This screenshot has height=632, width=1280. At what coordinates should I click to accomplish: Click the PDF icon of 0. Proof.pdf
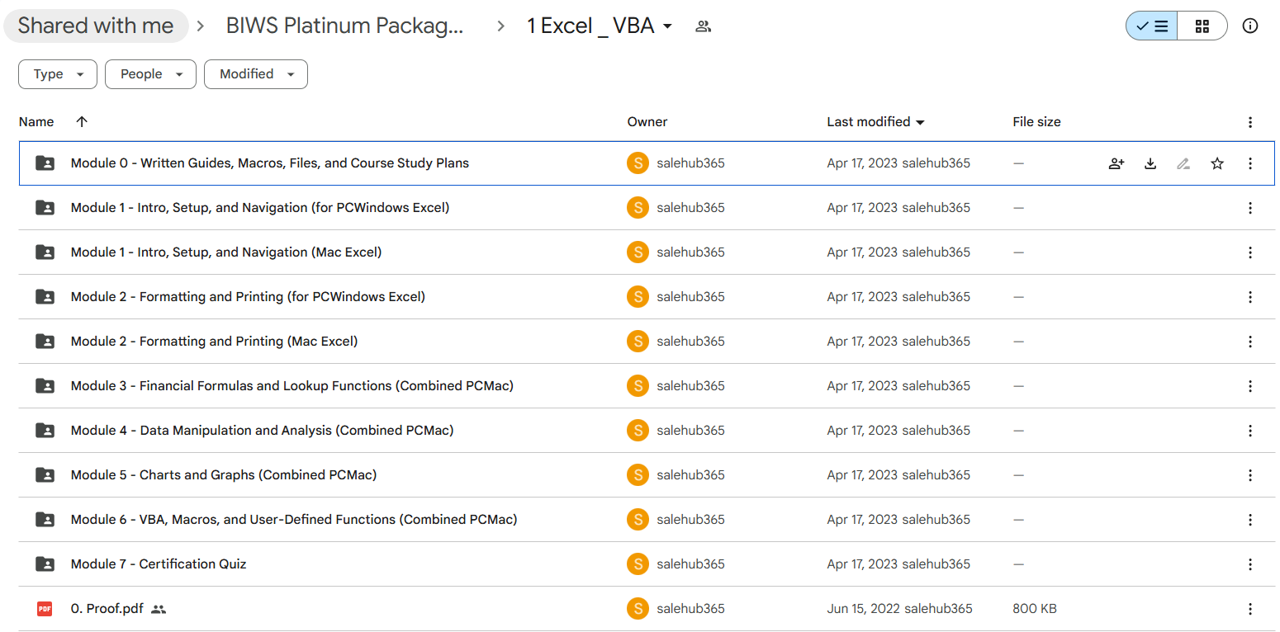pos(45,609)
